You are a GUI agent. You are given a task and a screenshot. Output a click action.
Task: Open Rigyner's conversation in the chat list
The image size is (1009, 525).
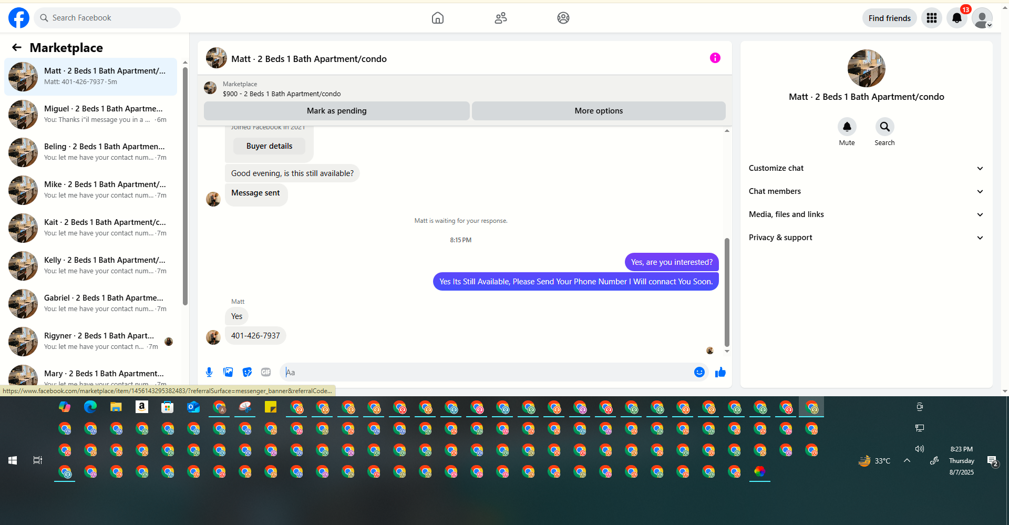[x=90, y=342]
